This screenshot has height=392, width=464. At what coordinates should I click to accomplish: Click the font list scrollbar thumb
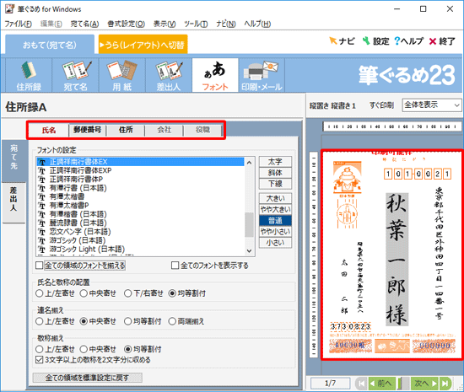pos(249,225)
